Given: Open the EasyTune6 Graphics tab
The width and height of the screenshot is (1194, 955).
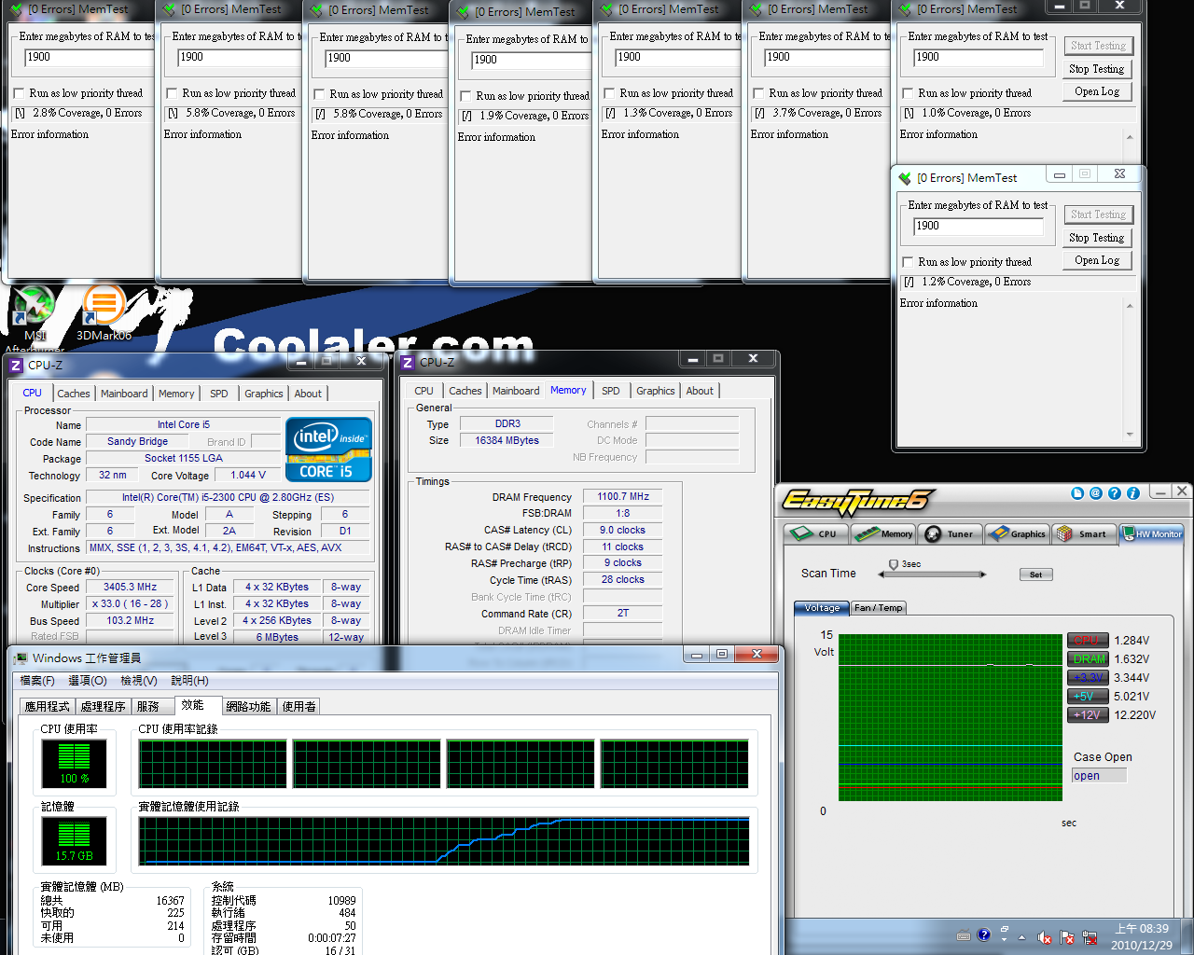Looking at the screenshot, I should pyautogui.click(x=1018, y=533).
